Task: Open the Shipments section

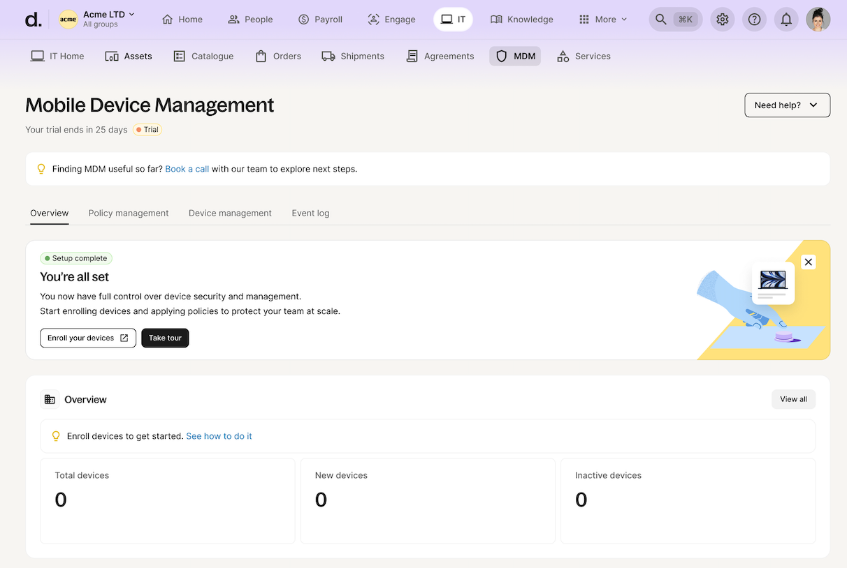Action: tap(353, 57)
